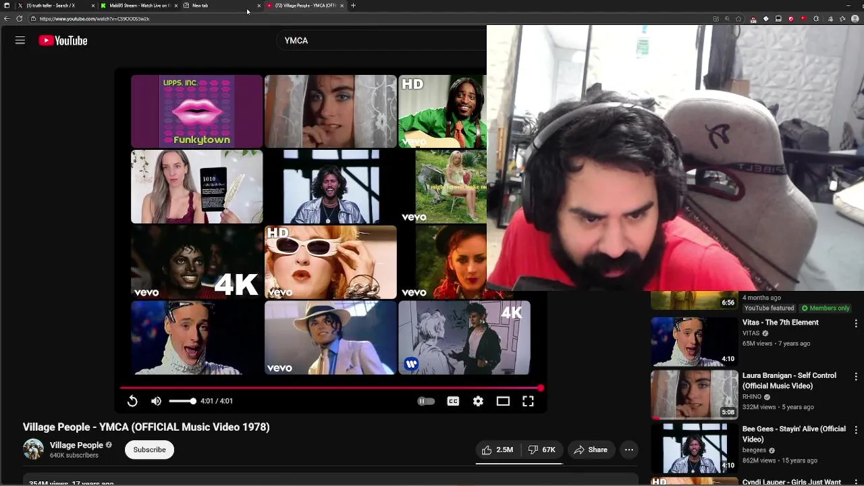
Task: Select the Funkytown end-screen thumbnail
Action: pos(196,111)
